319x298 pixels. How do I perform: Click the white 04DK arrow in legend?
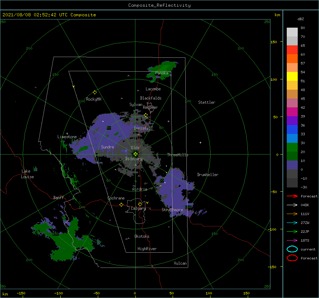[292, 205]
